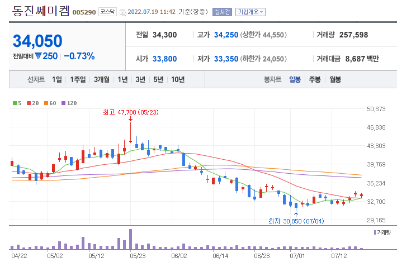Image resolution: width=397 pixels, height=262 pixels.
Task: Click the tallest volume bar at 05/23
Action: [131, 239]
